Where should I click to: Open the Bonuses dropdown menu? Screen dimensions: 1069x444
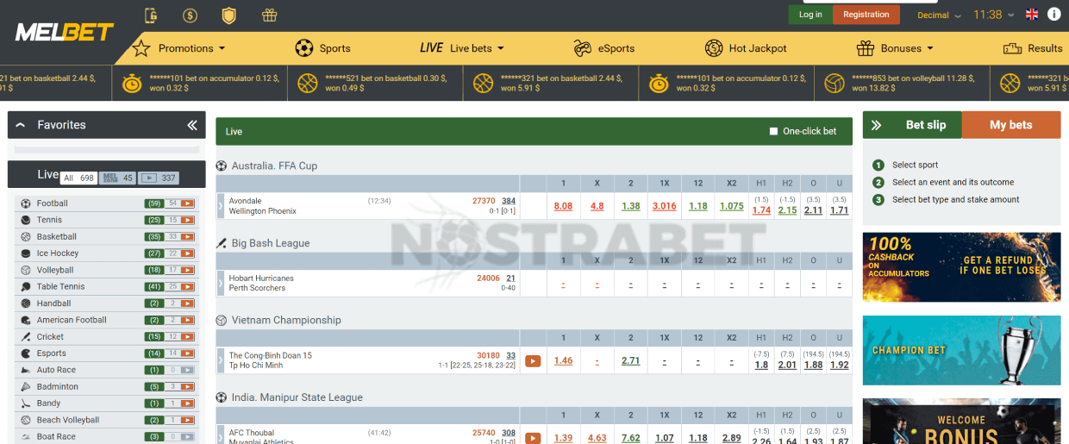895,48
